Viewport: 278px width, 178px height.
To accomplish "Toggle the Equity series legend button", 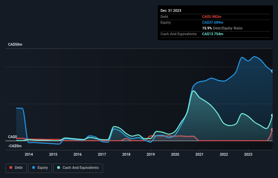I will [40, 168].
